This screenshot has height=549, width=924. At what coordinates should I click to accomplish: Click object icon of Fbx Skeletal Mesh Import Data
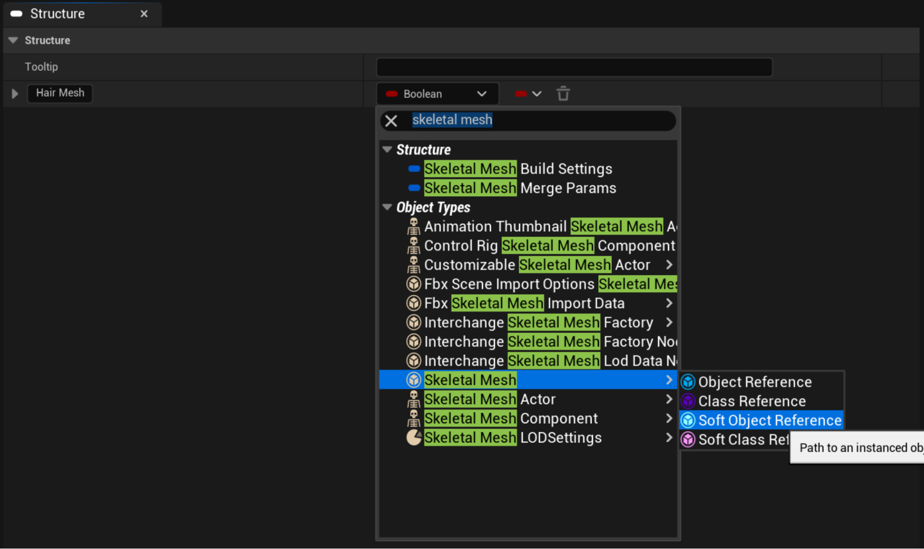414,303
